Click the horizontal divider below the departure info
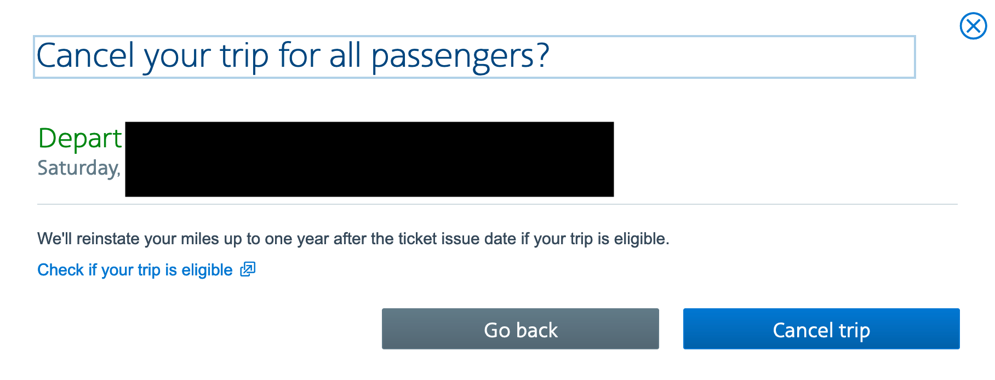995x380 pixels. (497, 204)
